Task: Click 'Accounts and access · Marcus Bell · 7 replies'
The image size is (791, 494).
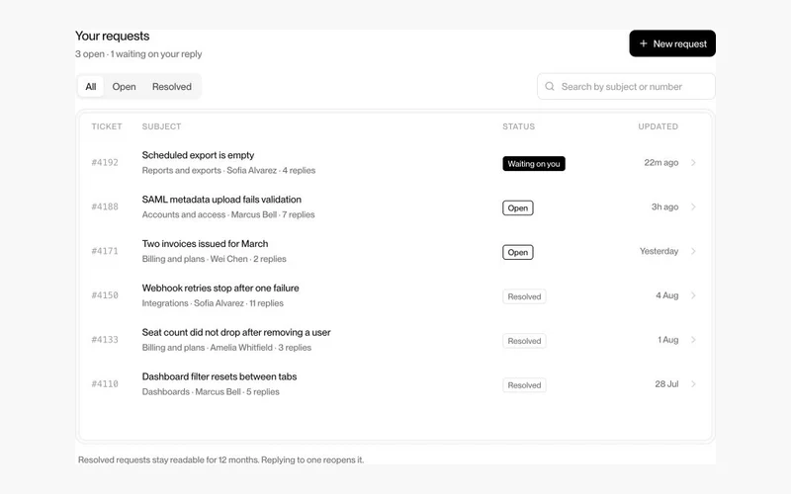Action: click(x=228, y=214)
